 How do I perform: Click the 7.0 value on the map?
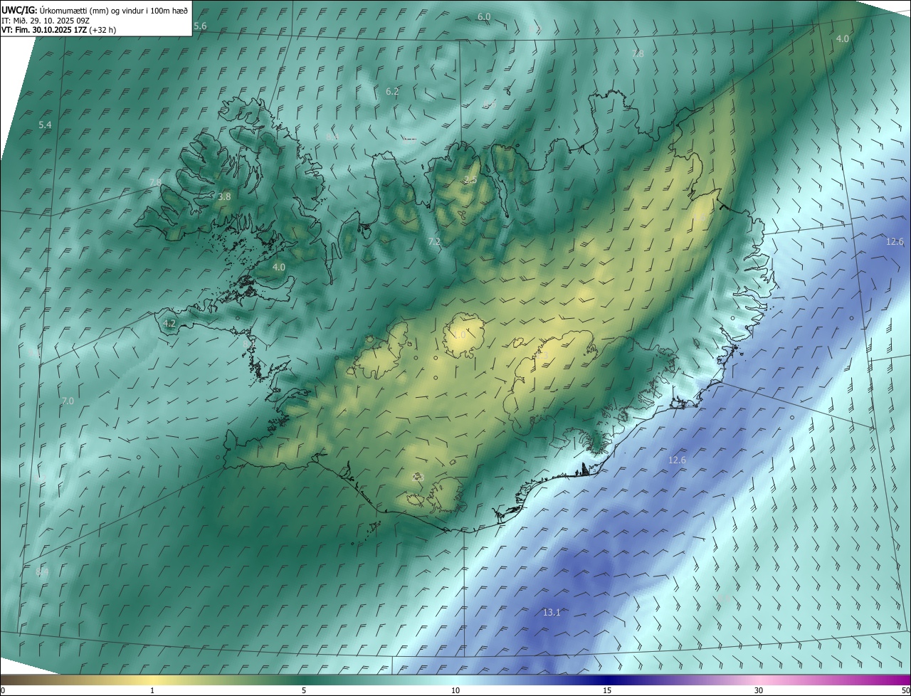pos(68,401)
